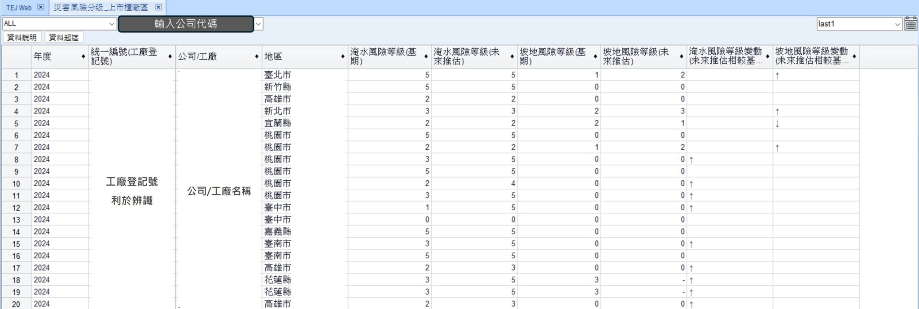
Task: Open the calendar date picker icon
Action: click(x=910, y=24)
